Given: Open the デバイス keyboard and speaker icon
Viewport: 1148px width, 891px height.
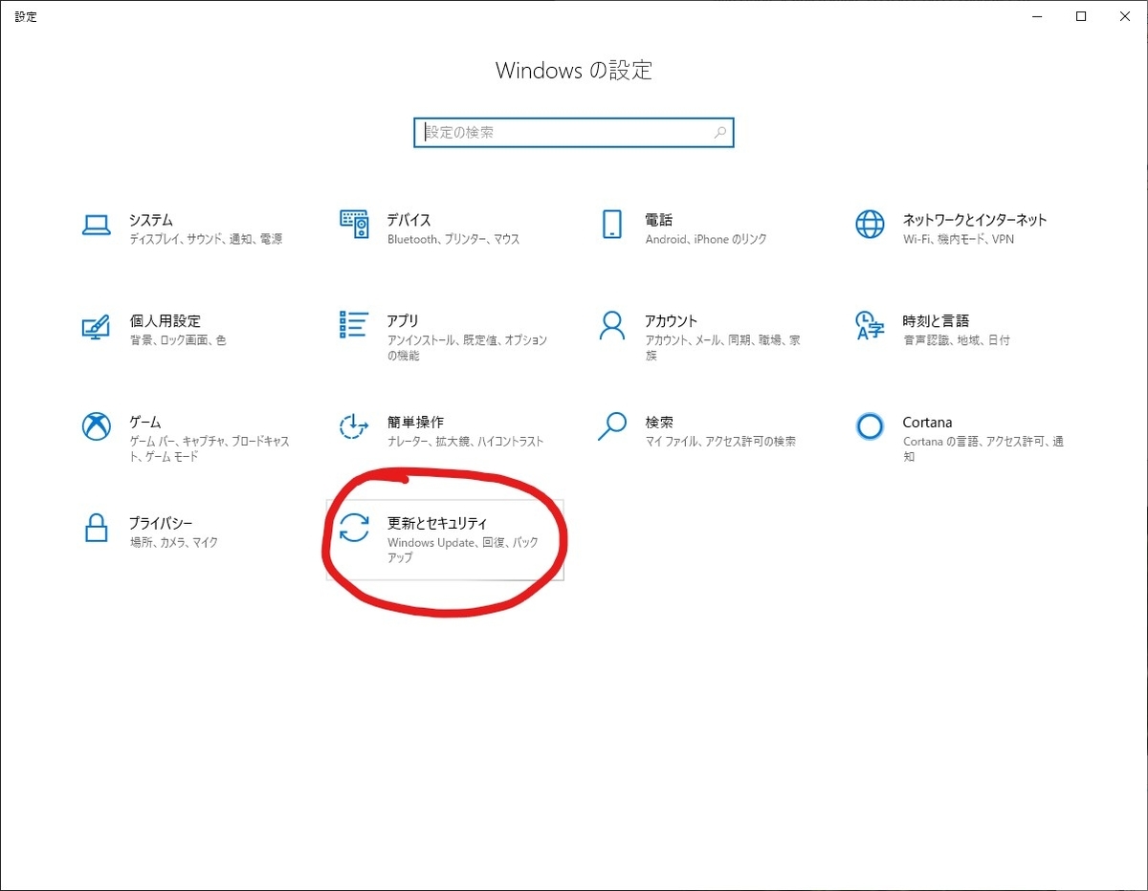Looking at the screenshot, I should click(x=354, y=224).
